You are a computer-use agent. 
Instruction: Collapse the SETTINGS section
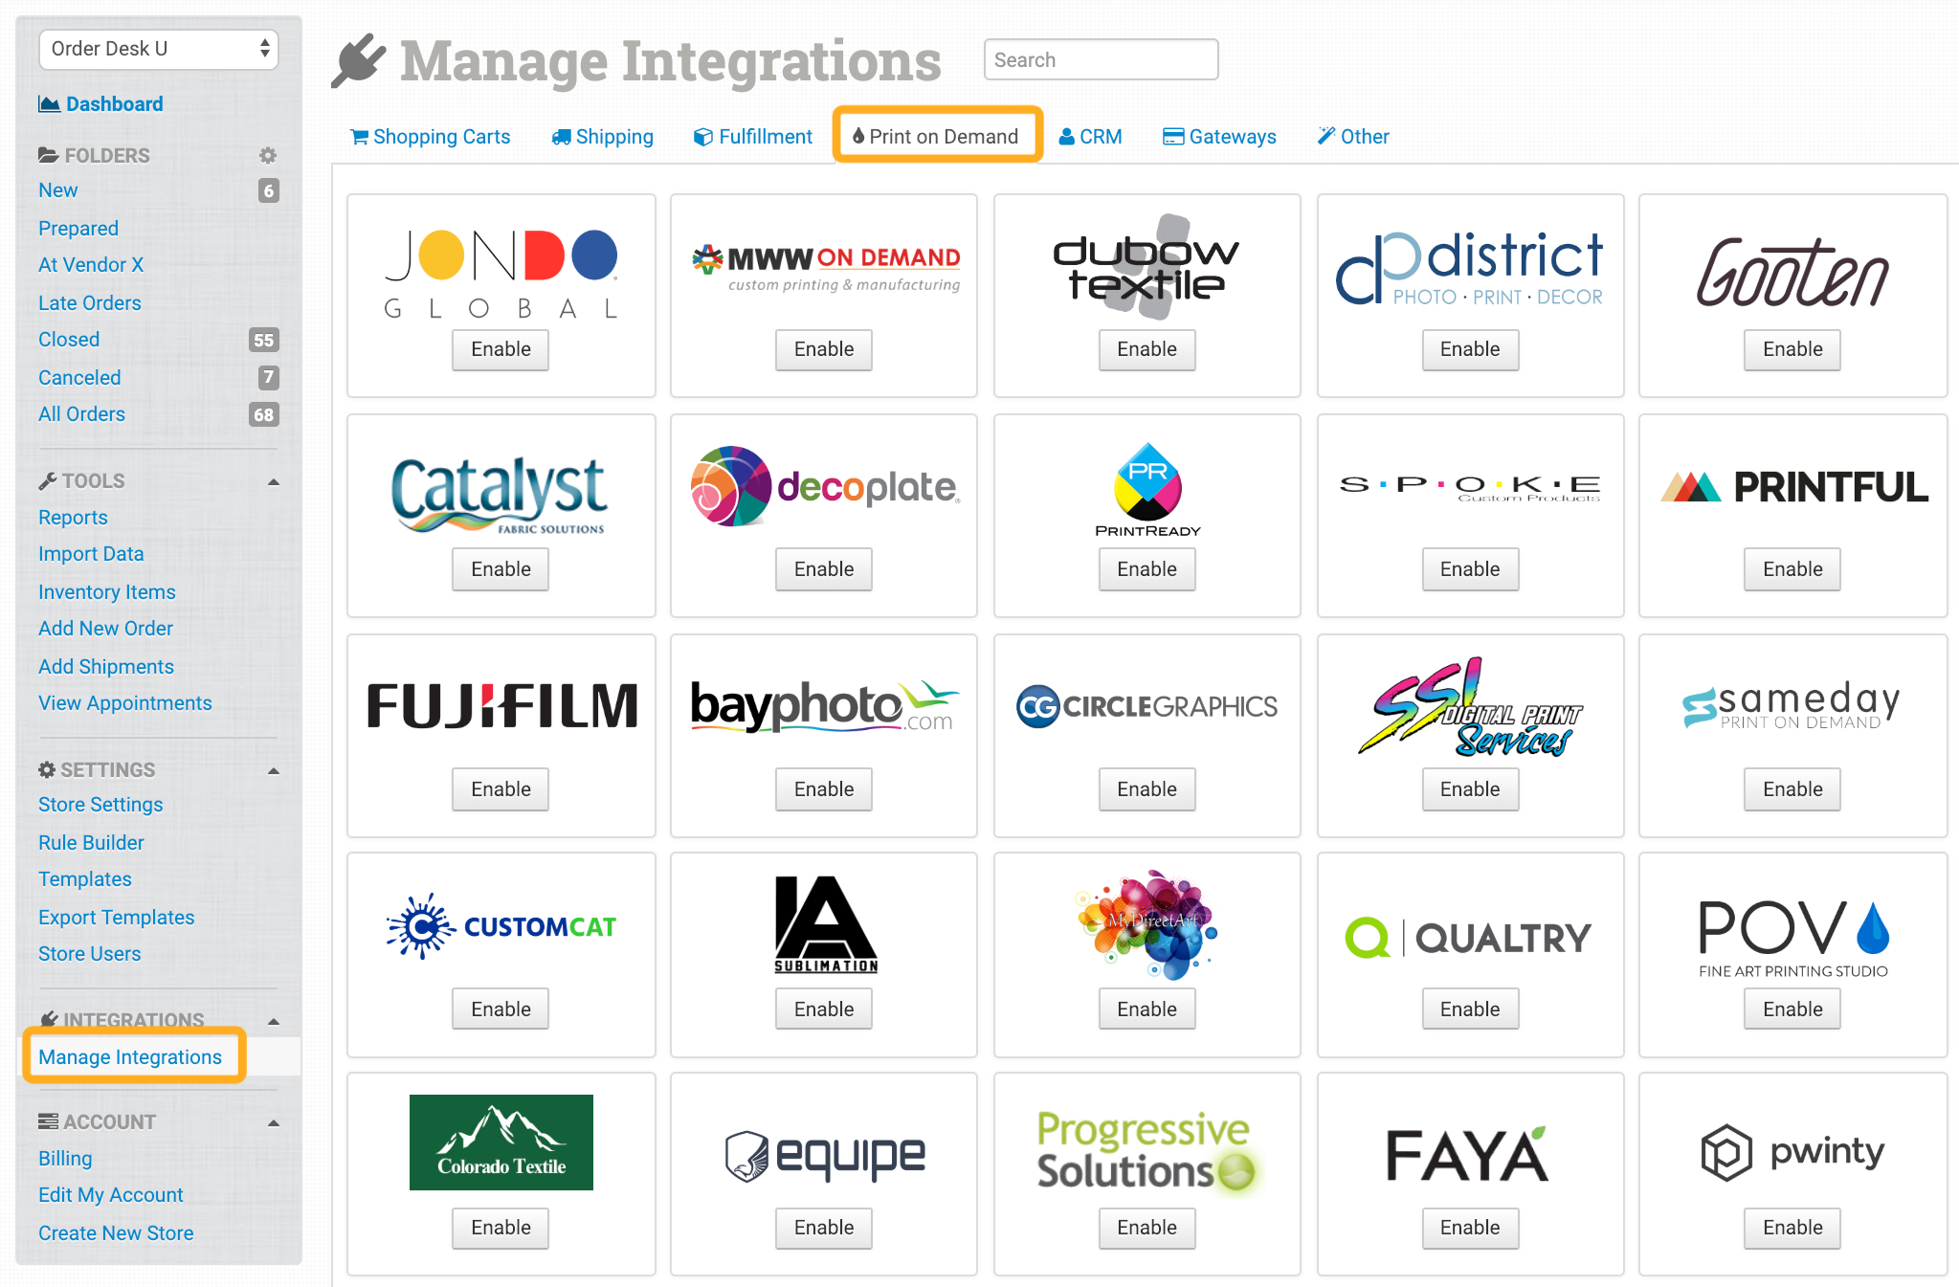pos(275,769)
